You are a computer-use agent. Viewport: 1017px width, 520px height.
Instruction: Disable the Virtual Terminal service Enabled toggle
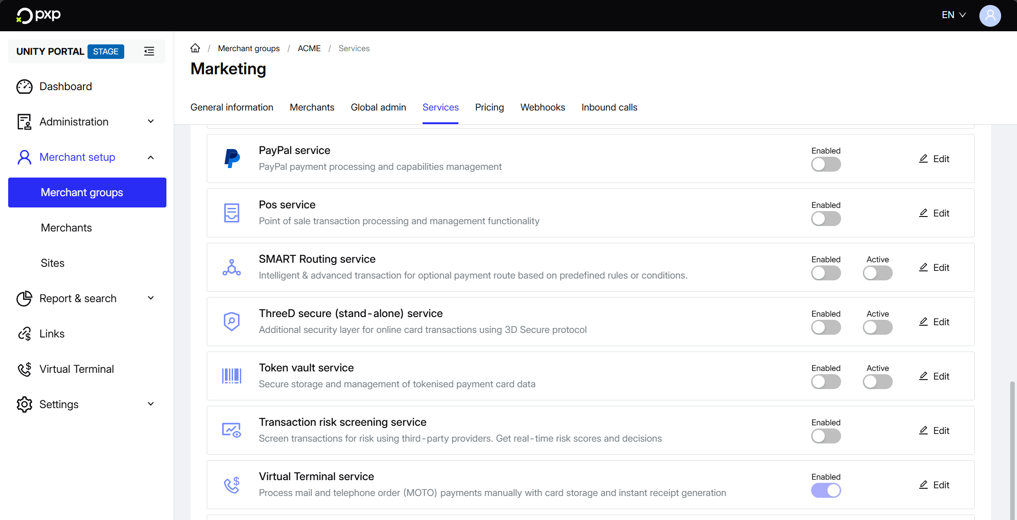coord(826,491)
